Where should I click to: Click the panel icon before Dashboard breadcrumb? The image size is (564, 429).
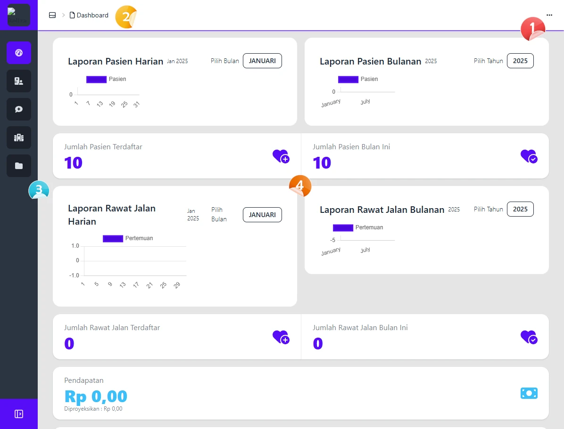coord(52,15)
